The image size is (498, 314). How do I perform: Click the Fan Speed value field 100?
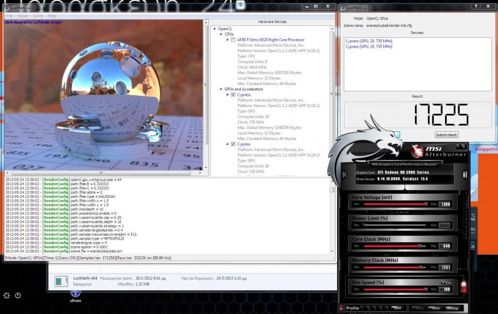(445, 289)
